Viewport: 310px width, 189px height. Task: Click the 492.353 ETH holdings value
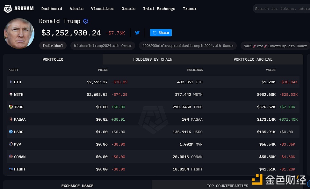190,82
